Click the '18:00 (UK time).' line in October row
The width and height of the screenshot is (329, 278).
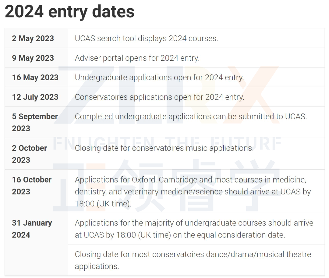click(103, 204)
